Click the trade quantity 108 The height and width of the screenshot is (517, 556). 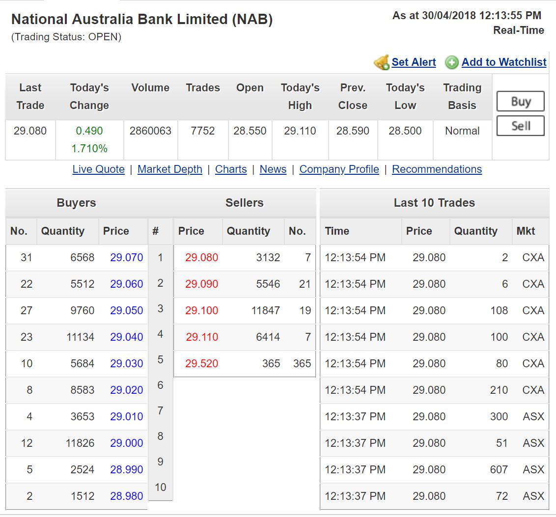[499, 310]
